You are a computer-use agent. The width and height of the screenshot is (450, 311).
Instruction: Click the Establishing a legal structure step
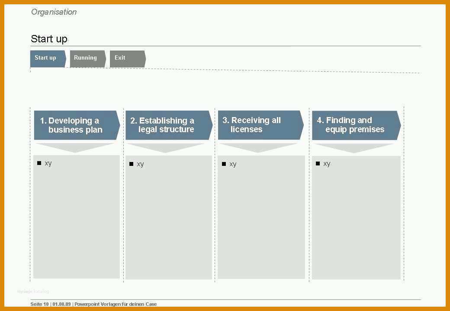point(169,125)
